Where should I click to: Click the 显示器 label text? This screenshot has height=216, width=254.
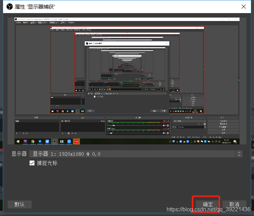[19, 154]
